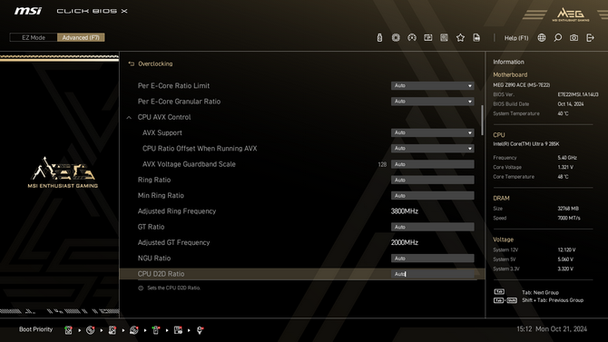The width and height of the screenshot is (608, 342).
Task: Open the USB flash drive icon
Action: coord(379,37)
